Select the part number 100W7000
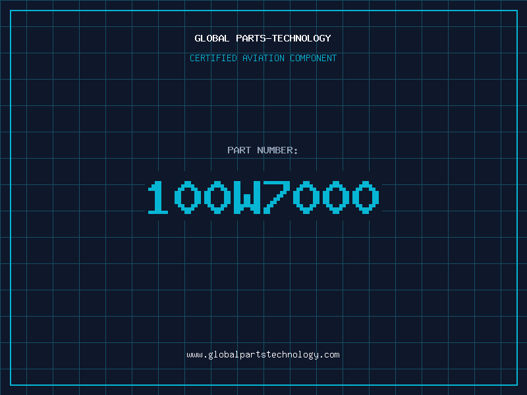The image size is (527, 395). [x=263, y=197]
